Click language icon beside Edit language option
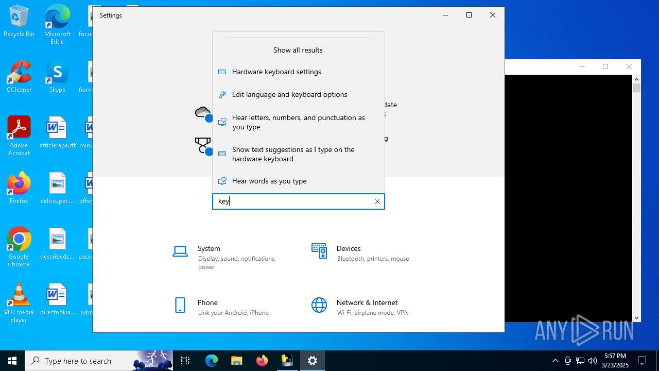Viewport: 659px width, 371px height. (x=222, y=95)
